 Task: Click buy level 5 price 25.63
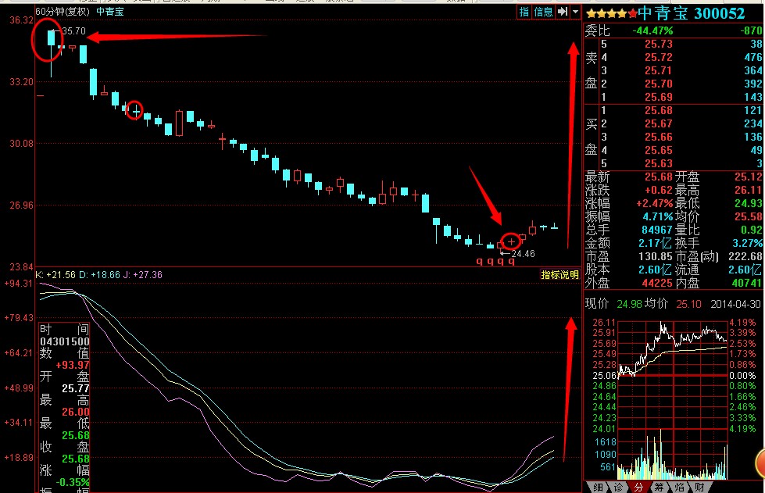[659, 163]
